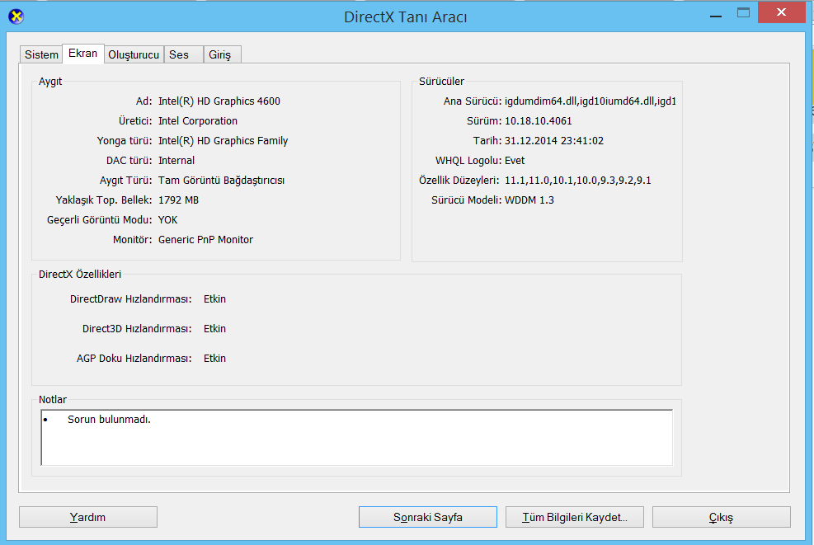814x545 pixels.
Task: Click the Sürücüler group heading
Action: [x=442, y=81]
